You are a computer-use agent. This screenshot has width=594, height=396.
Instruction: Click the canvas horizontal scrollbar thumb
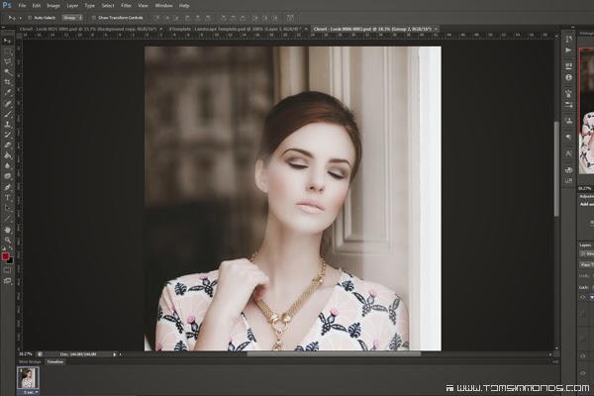coord(334,354)
